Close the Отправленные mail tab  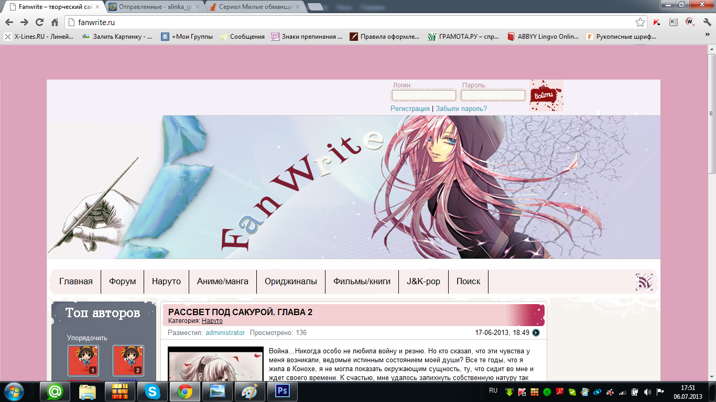(198, 7)
